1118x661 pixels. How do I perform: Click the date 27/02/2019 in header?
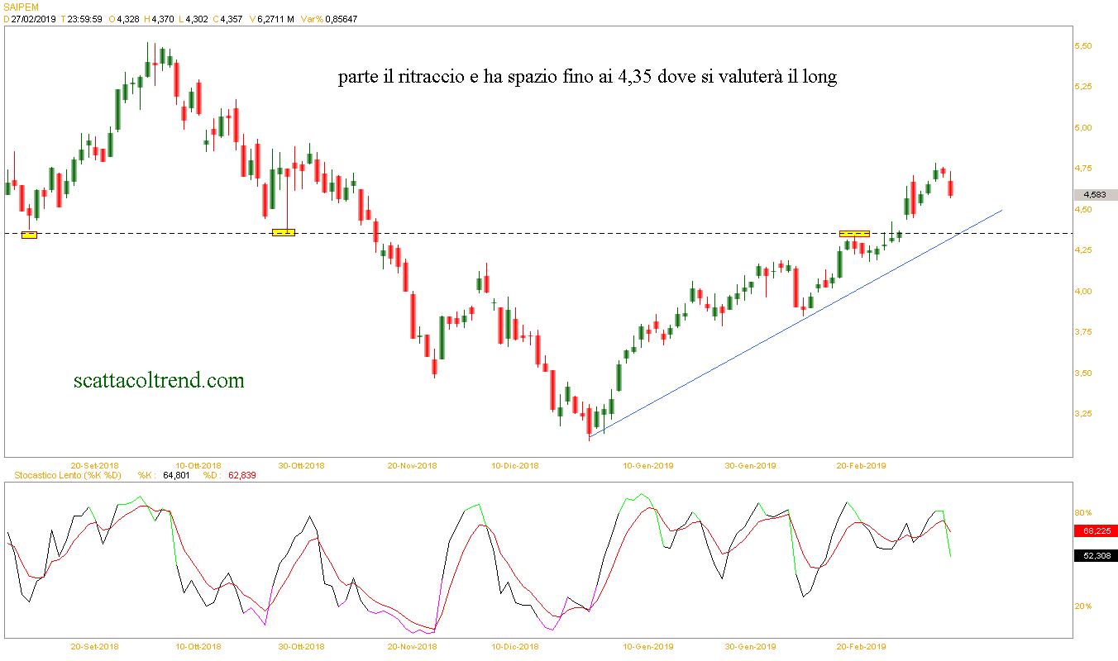(35, 19)
